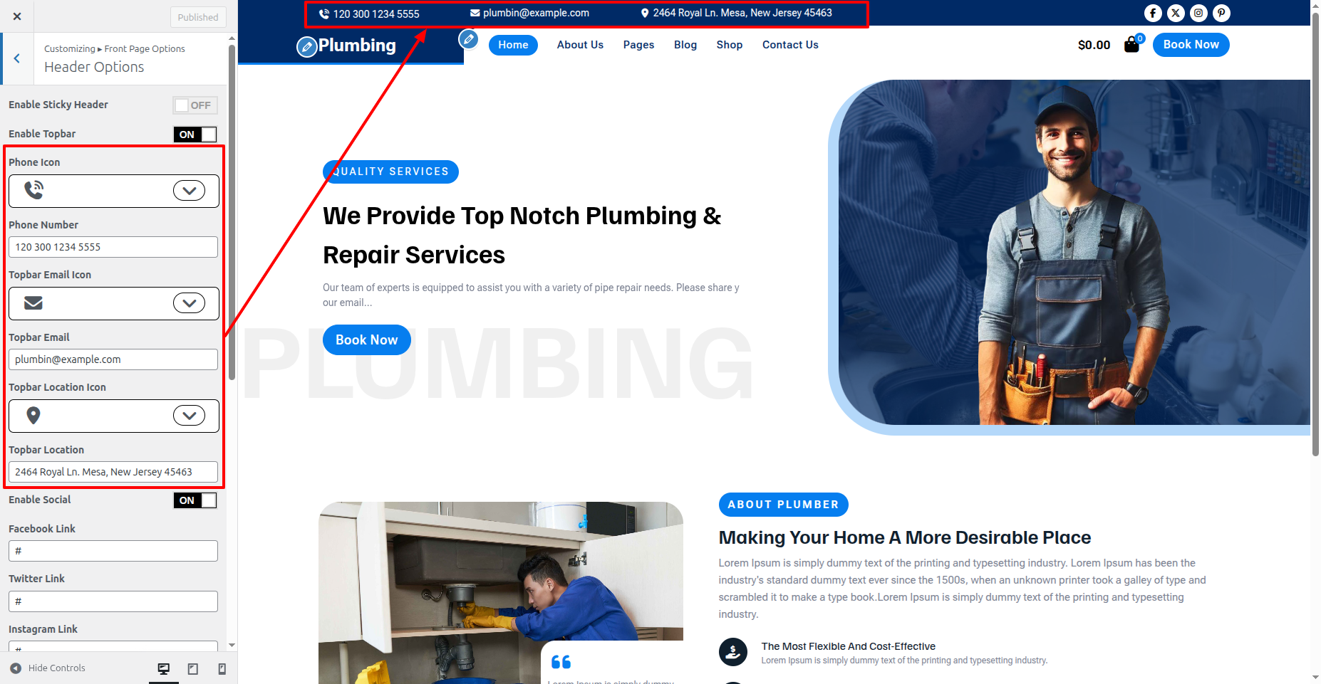Switch to tablet preview device icon

pos(192,668)
